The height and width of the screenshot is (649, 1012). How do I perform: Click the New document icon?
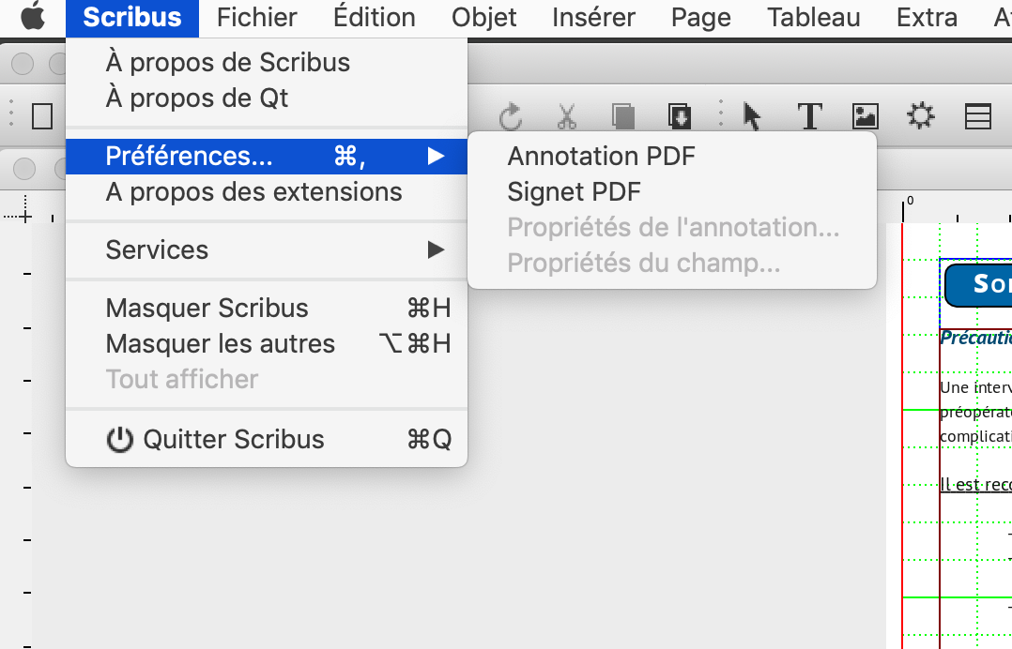[x=42, y=115]
